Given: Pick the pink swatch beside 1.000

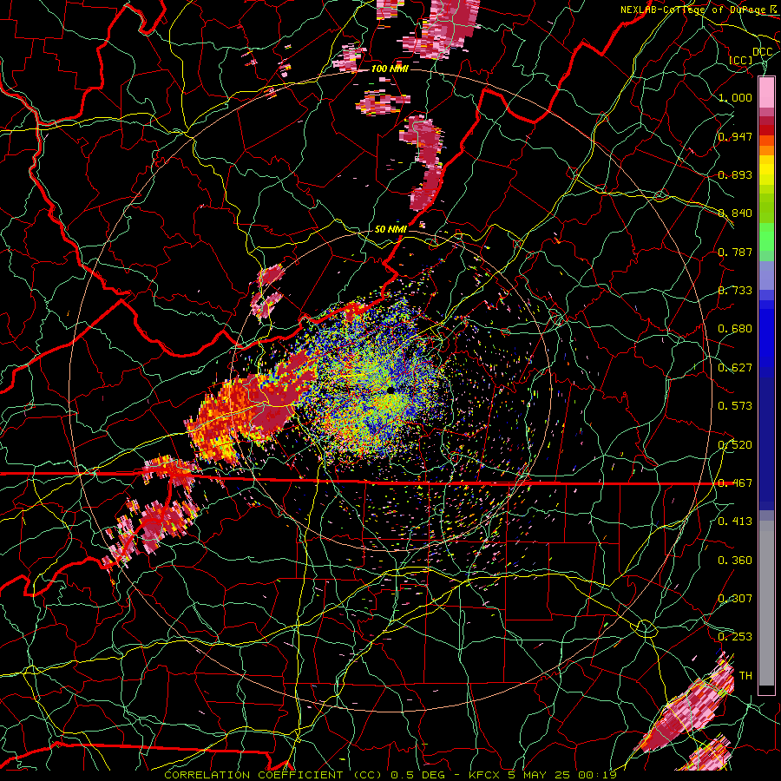Looking at the screenshot, I should pyautogui.click(x=766, y=92).
